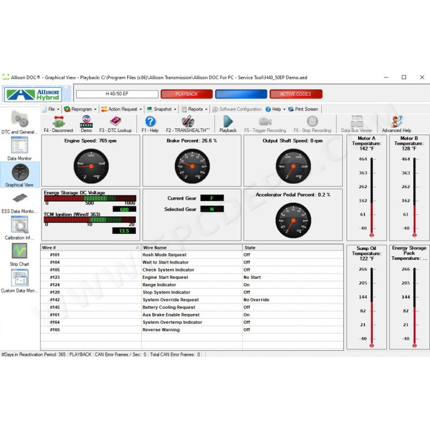This screenshot has width=430, height=430.
Task: Start Playback with the play icon
Action: (228, 121)
